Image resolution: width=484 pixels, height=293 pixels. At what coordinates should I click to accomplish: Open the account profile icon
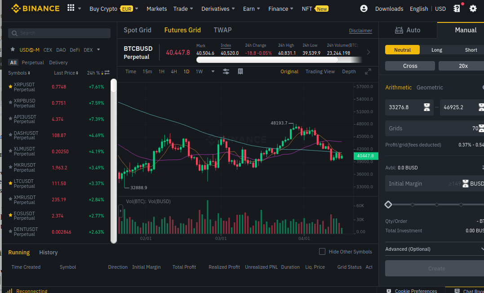364,8
